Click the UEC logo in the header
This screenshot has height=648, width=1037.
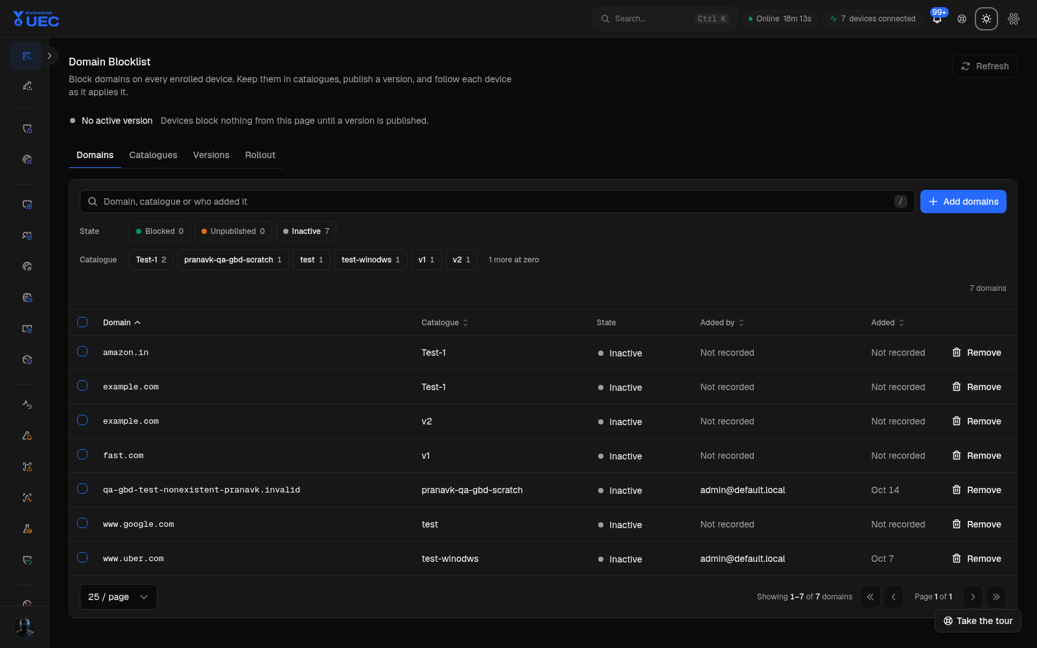coord(36,19)
